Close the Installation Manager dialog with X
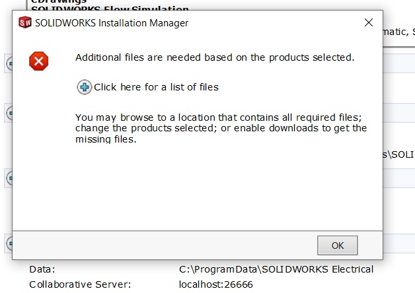 point(369,22)
